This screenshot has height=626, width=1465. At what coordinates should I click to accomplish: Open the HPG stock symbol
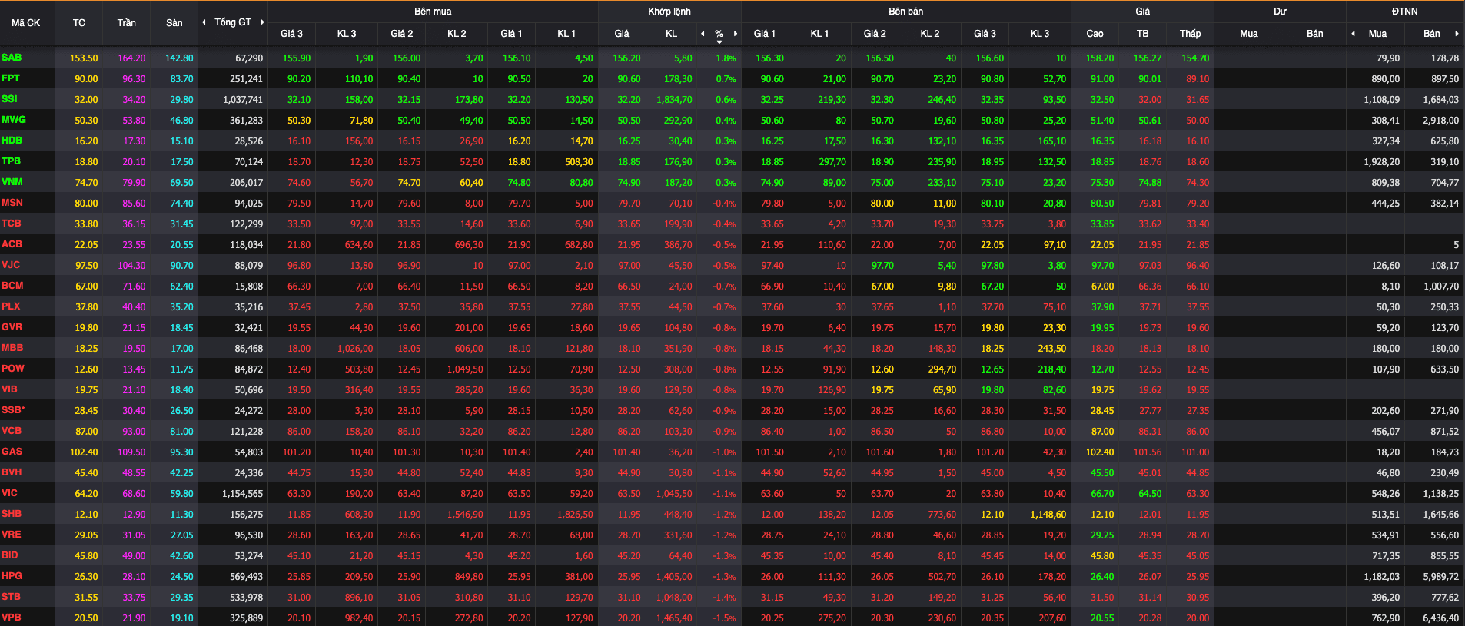(12, 576)
